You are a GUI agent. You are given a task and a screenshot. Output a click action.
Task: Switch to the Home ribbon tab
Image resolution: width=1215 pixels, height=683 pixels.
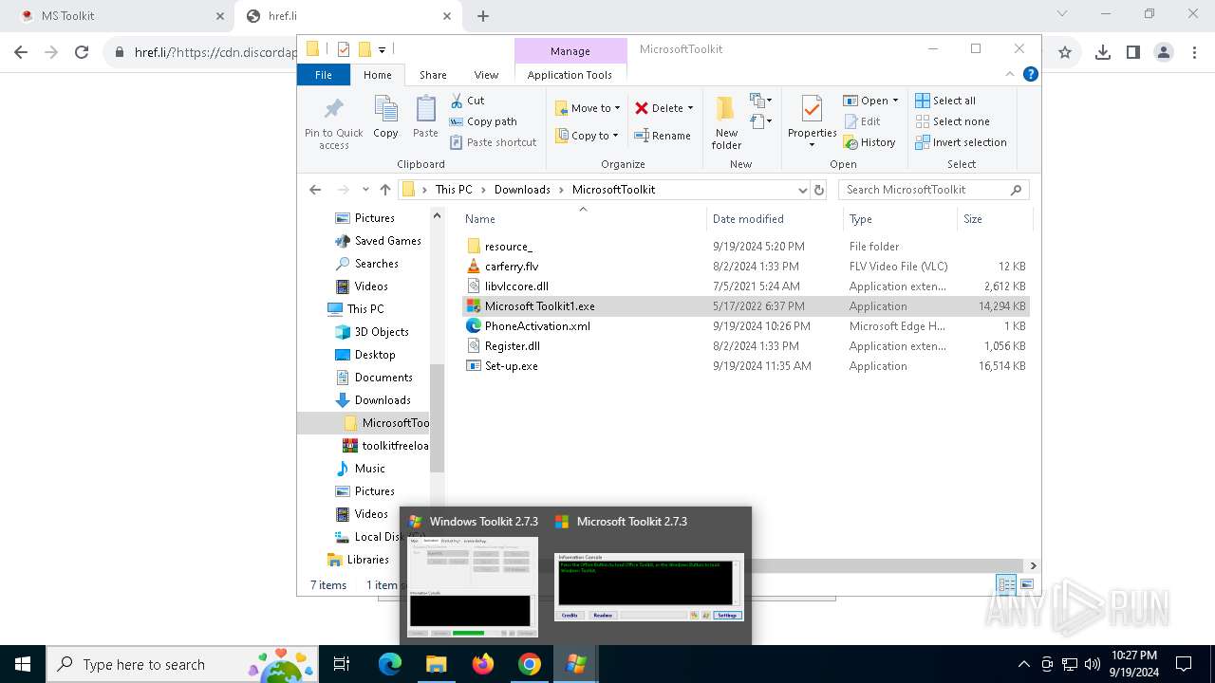point(377,75)
